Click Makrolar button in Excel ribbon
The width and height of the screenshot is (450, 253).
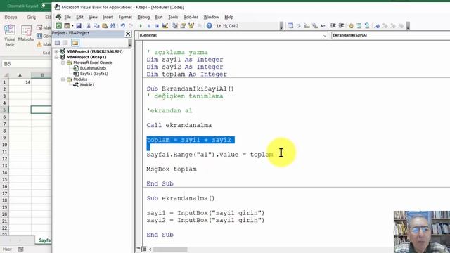tap(26, 33)
